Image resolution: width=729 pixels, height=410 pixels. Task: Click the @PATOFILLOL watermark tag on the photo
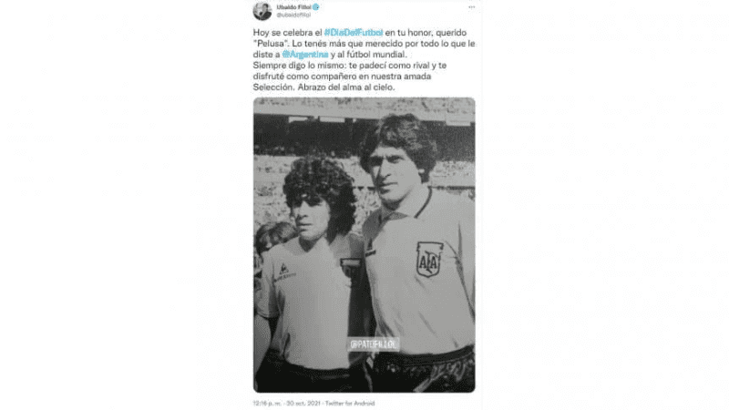tap(374, 344)
